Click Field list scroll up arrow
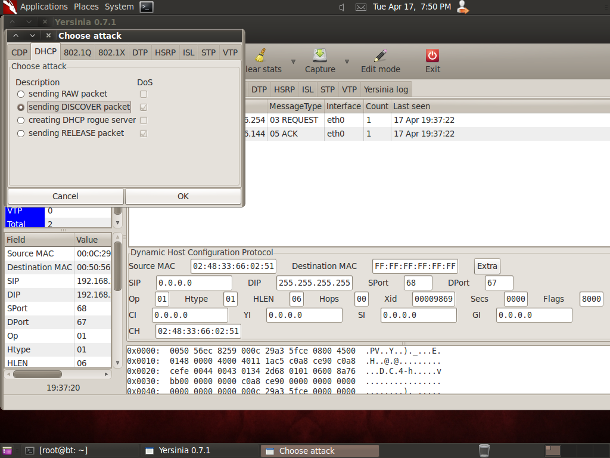 pyautogui.click(x=117, y=237)
